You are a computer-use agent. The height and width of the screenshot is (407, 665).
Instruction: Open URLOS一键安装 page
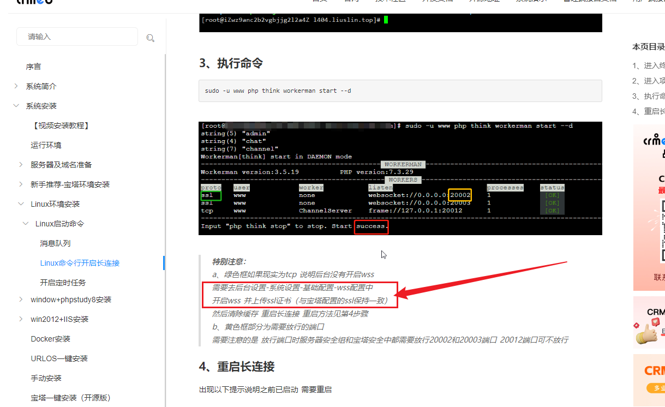[x=59, y=358]
